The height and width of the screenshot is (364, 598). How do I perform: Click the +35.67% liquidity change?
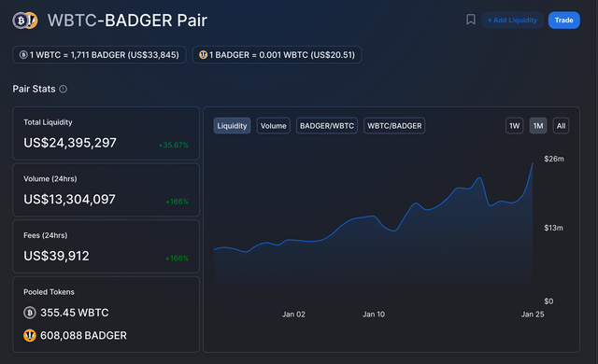tap(174, 145)
